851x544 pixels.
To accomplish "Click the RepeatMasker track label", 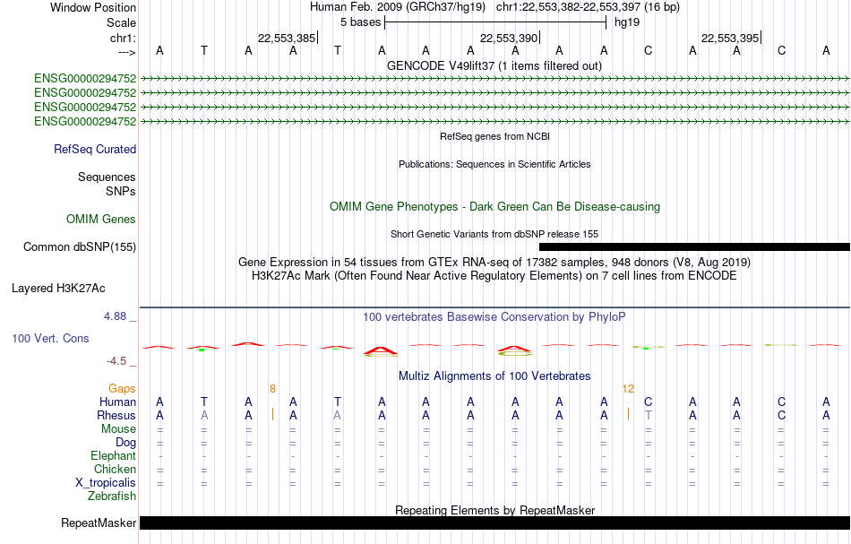I will 99,522.
